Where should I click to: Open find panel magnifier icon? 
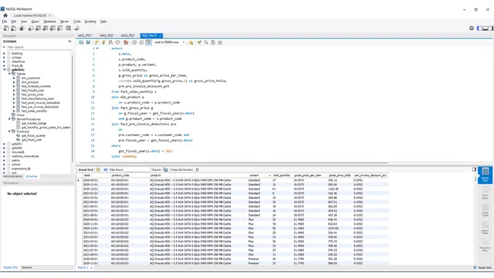206,43
